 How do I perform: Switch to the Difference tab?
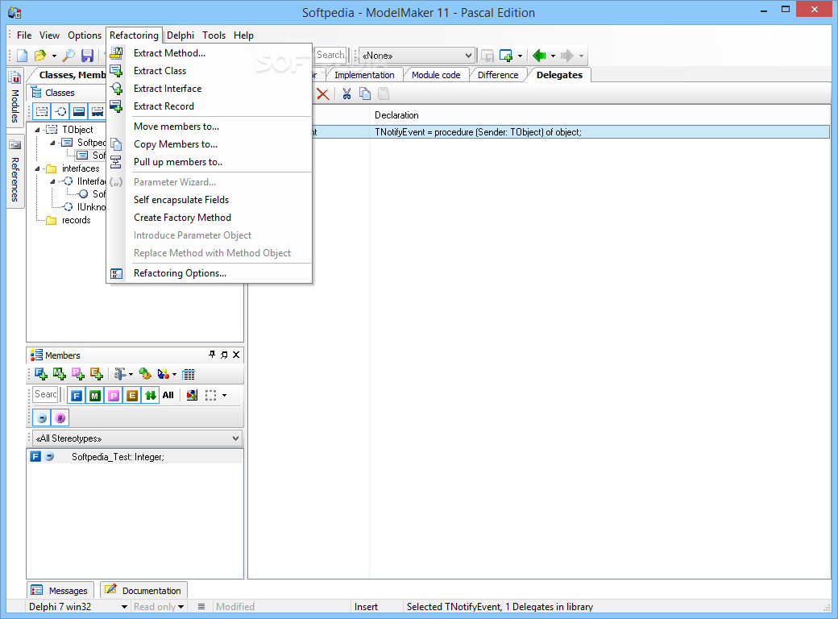coord(498,75)
